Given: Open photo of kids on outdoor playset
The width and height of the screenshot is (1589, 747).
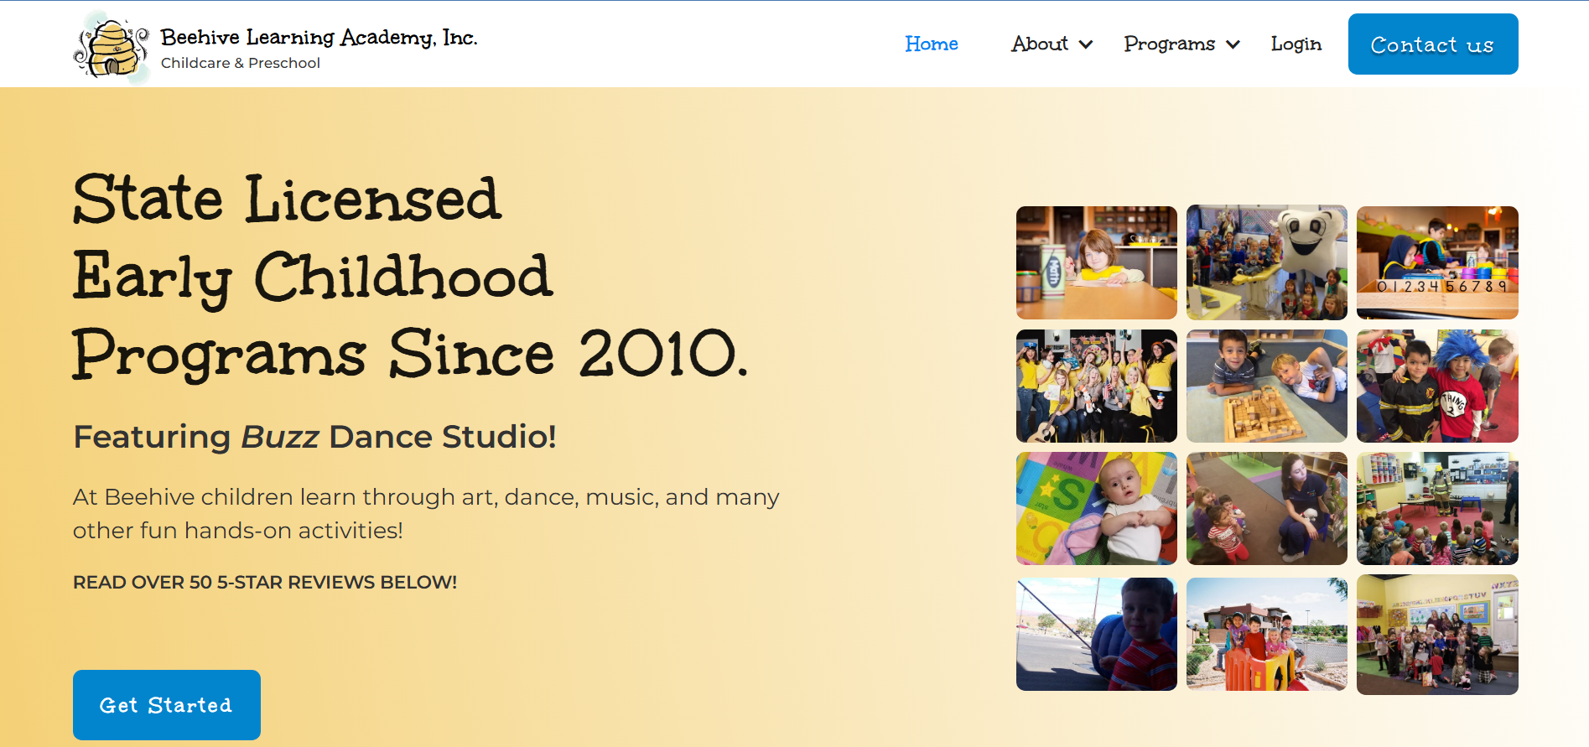Looking at the screenshot, I should [x=1267, y=634].
